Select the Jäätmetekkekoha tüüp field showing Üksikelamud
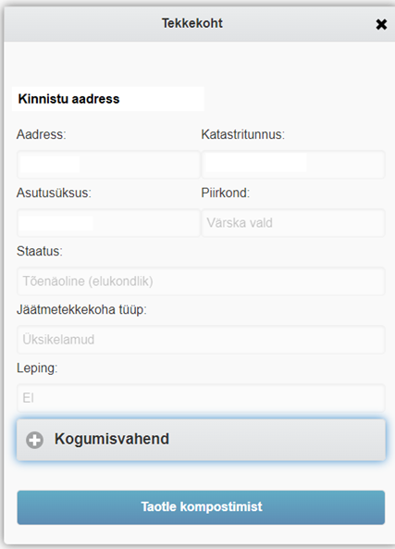Viewport: 395px width, 549px height. point(201,340)
